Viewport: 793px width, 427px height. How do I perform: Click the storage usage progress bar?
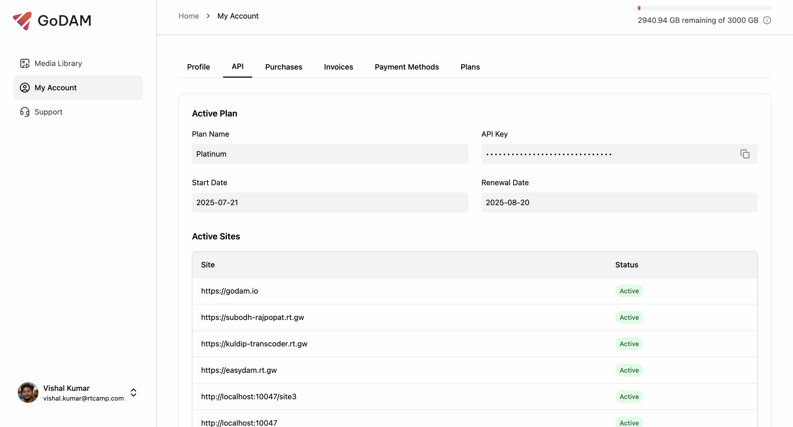pos(705,8)
